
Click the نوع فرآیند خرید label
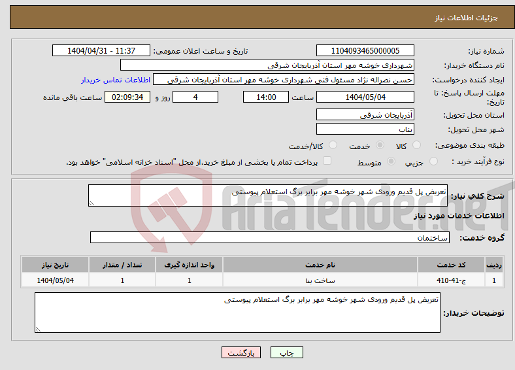[x=478, y=161]
